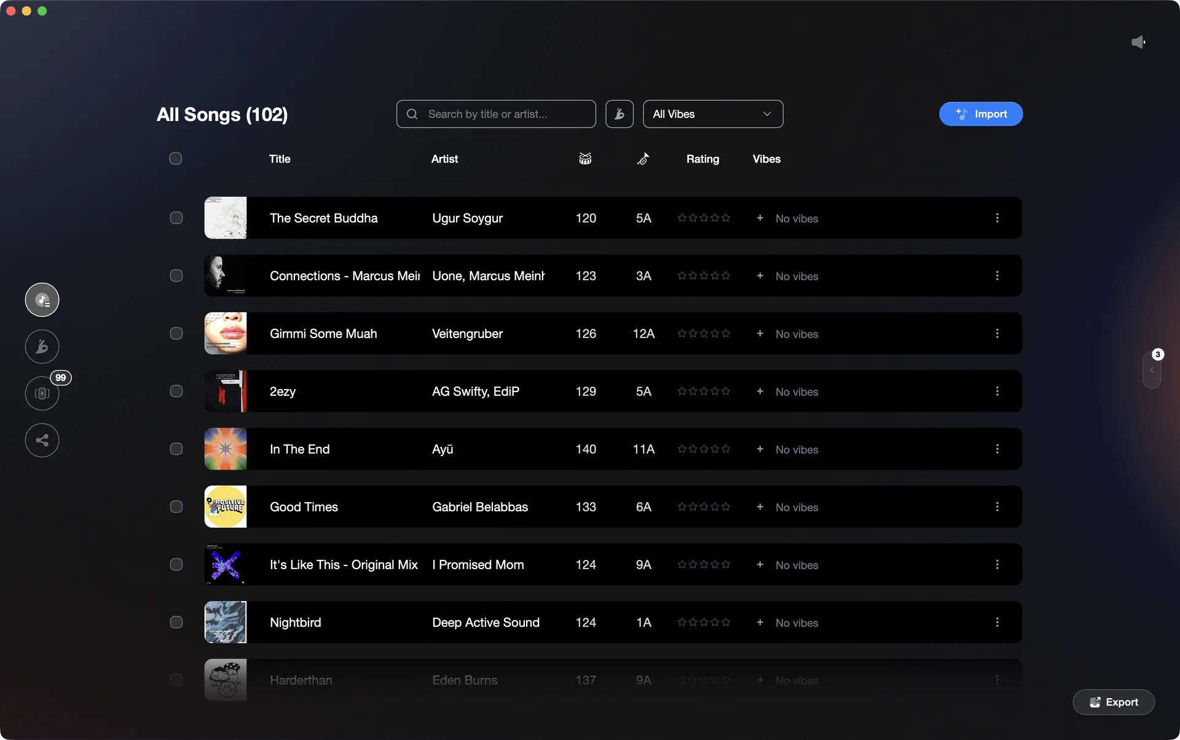Add a vibe to Good Times
This screenshot has height=740, width=1180.
(760, 506)
